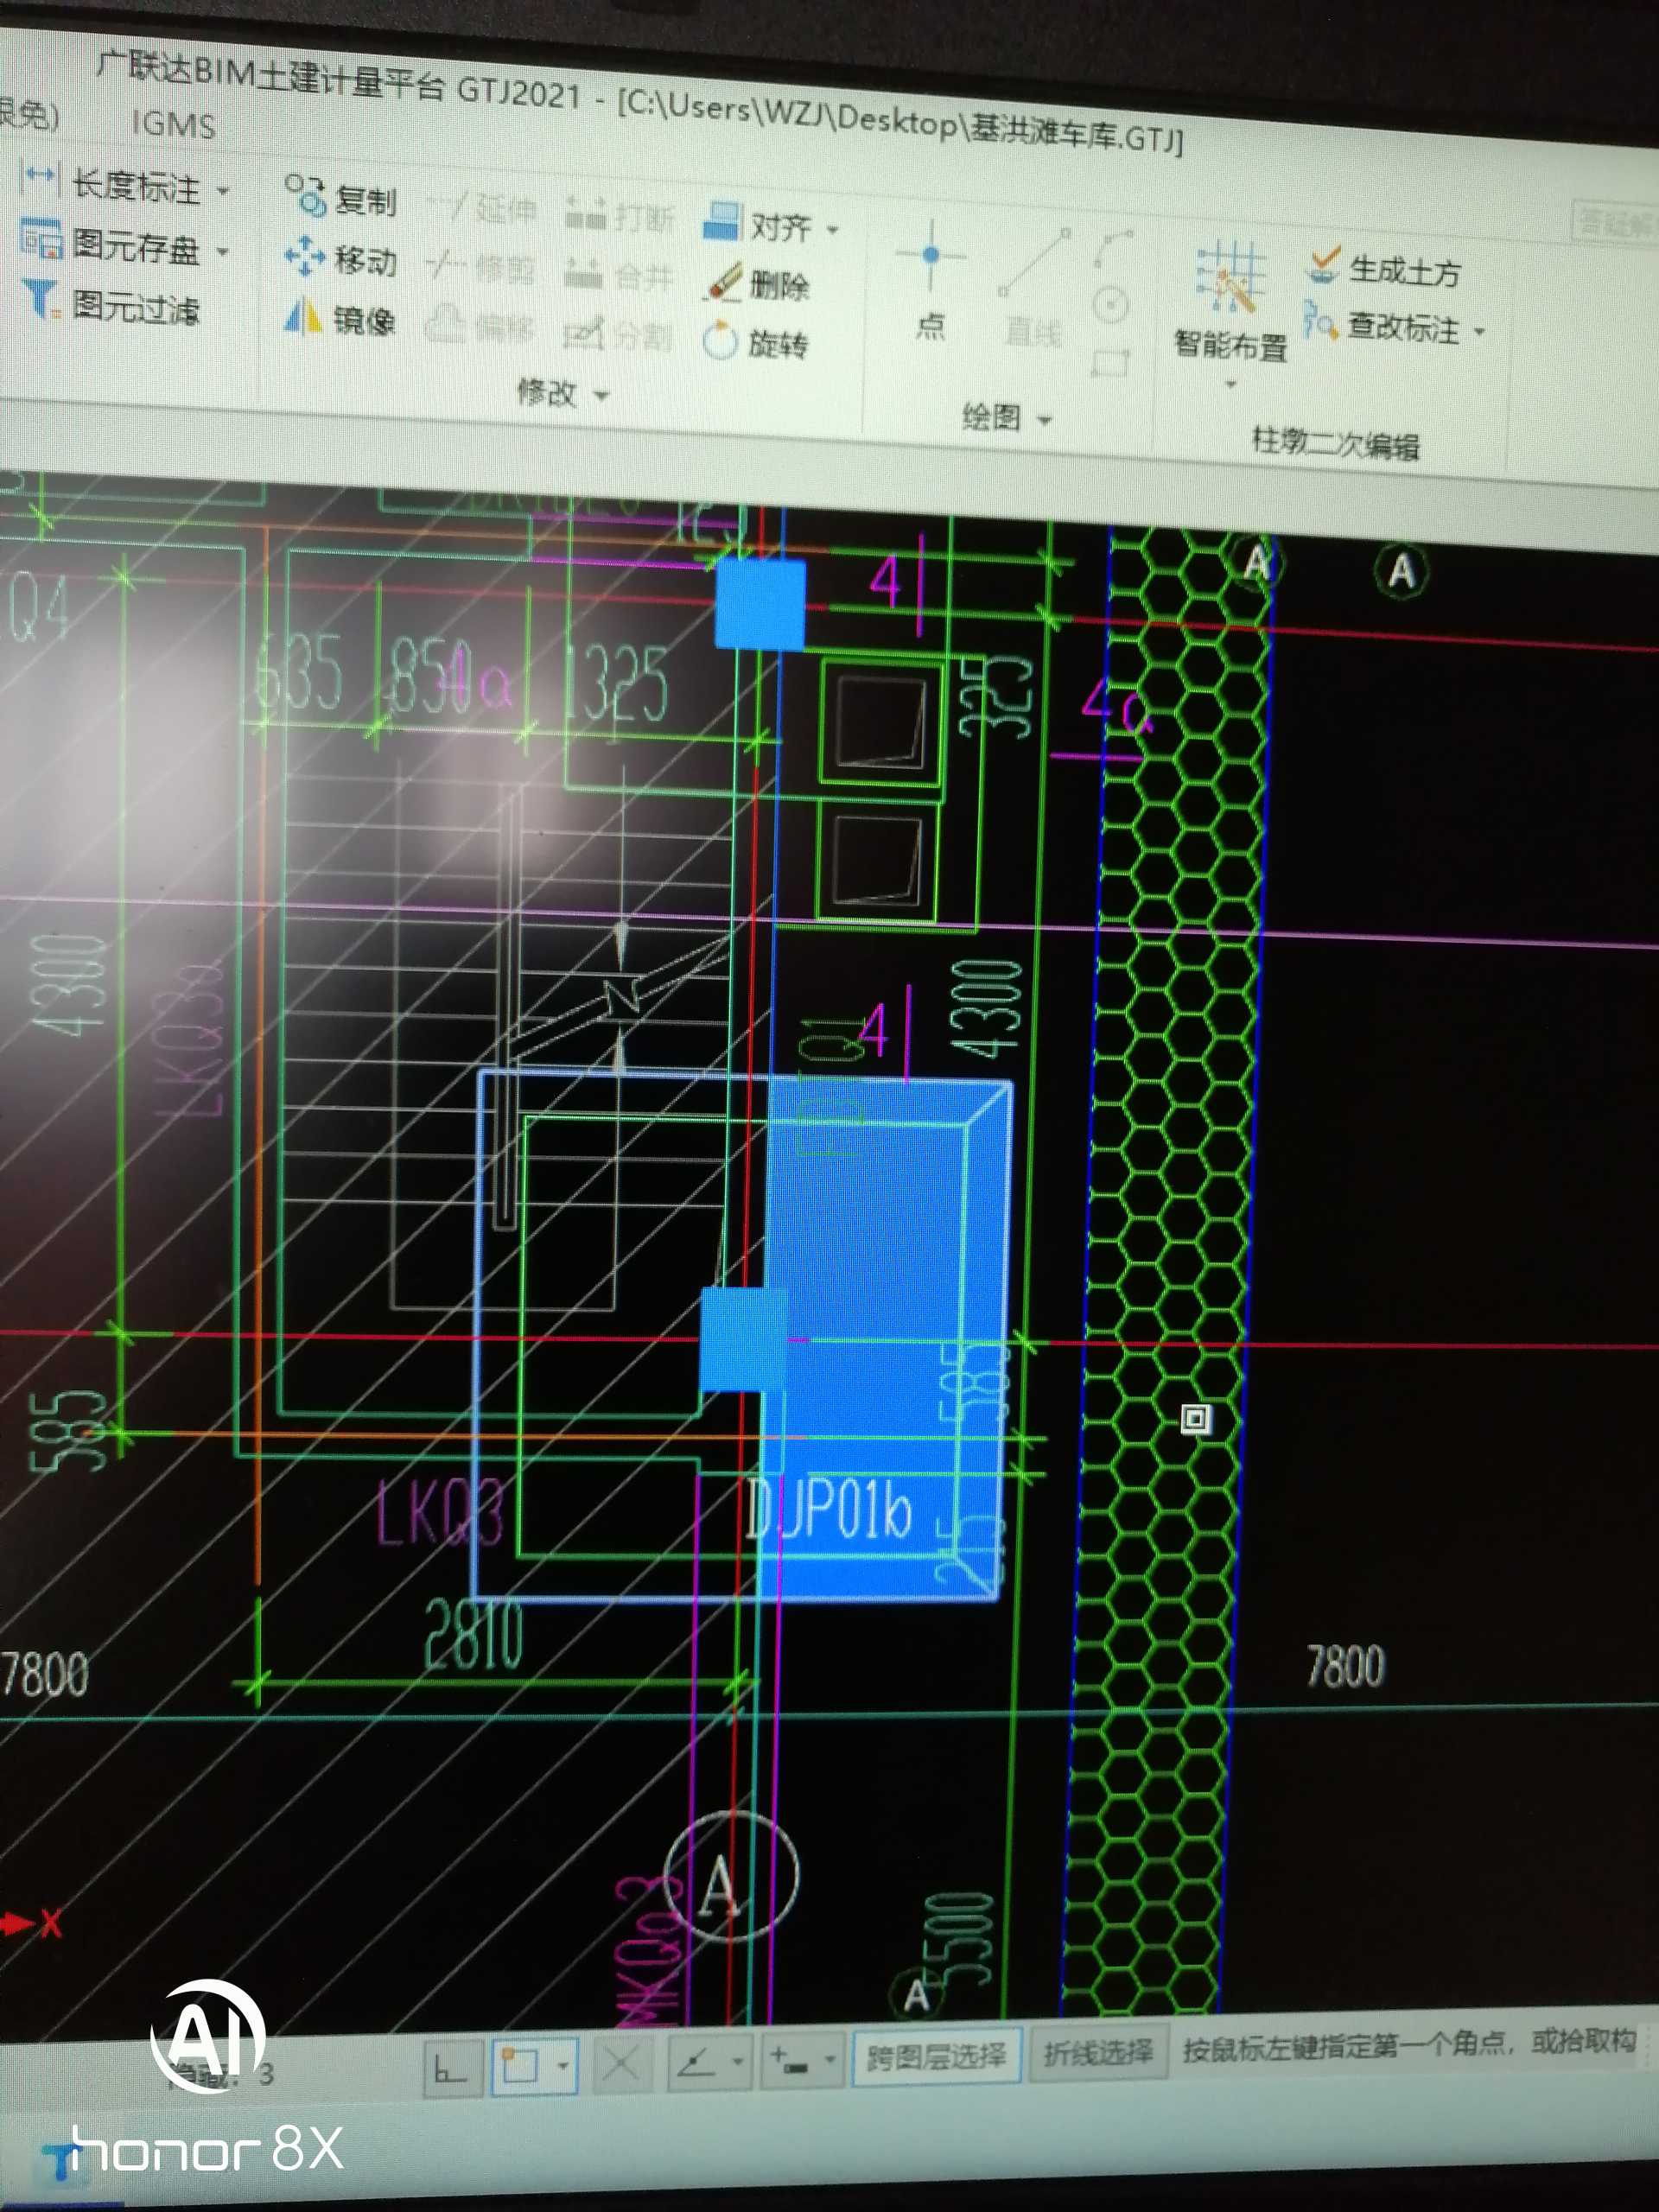This screenshot has width=1659, height=2212.
Task: Click the circle drawing icon
Action: 1111,304
